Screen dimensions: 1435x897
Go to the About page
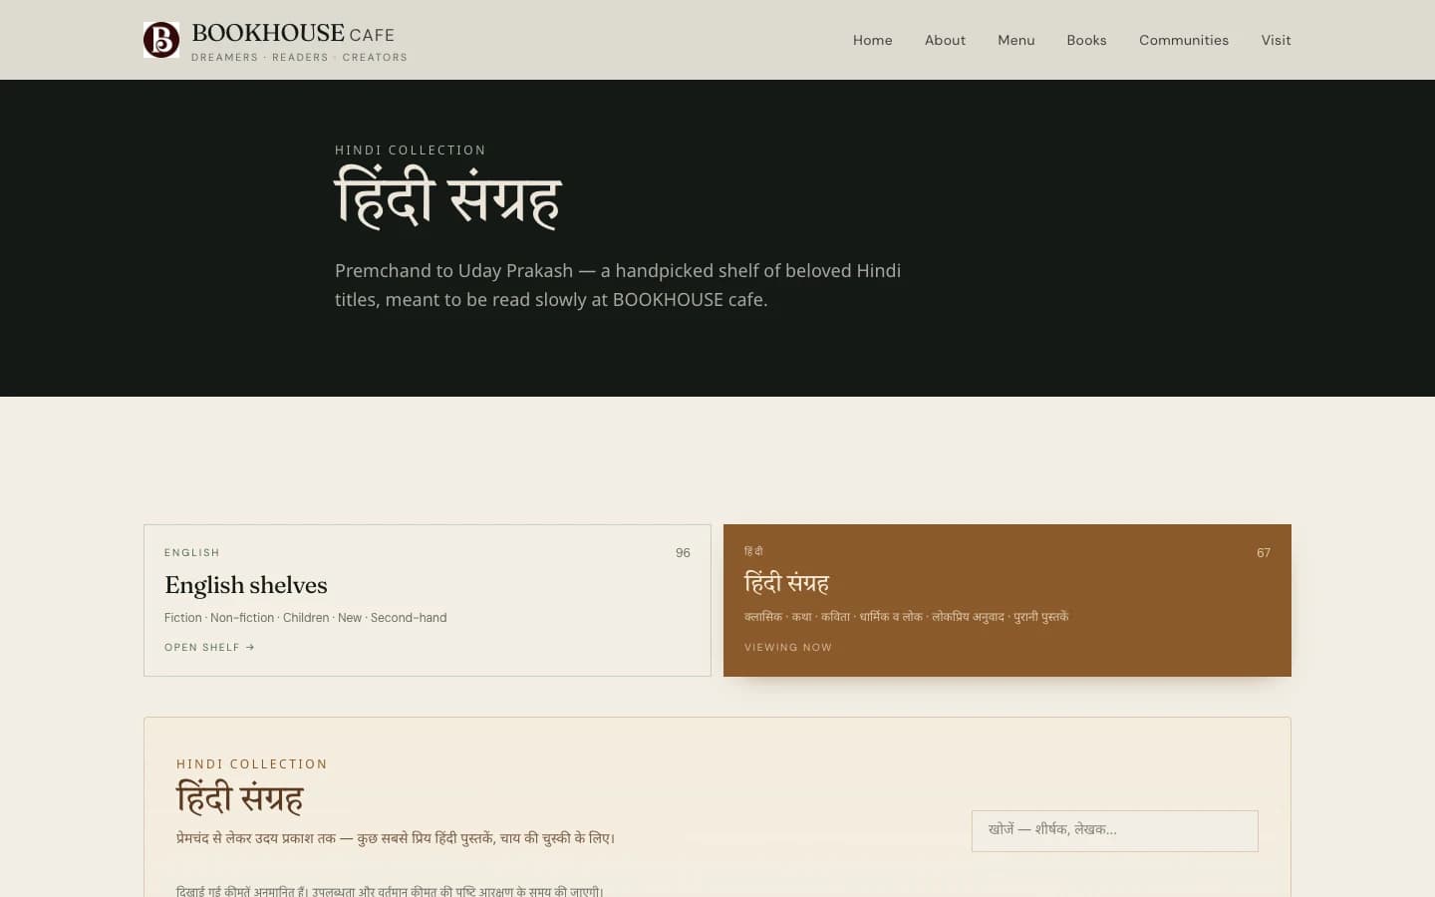945,40
